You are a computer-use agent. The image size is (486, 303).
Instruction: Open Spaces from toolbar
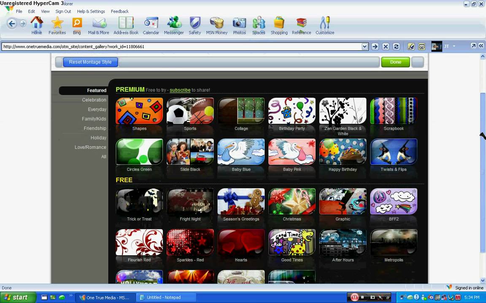[259, 25]
